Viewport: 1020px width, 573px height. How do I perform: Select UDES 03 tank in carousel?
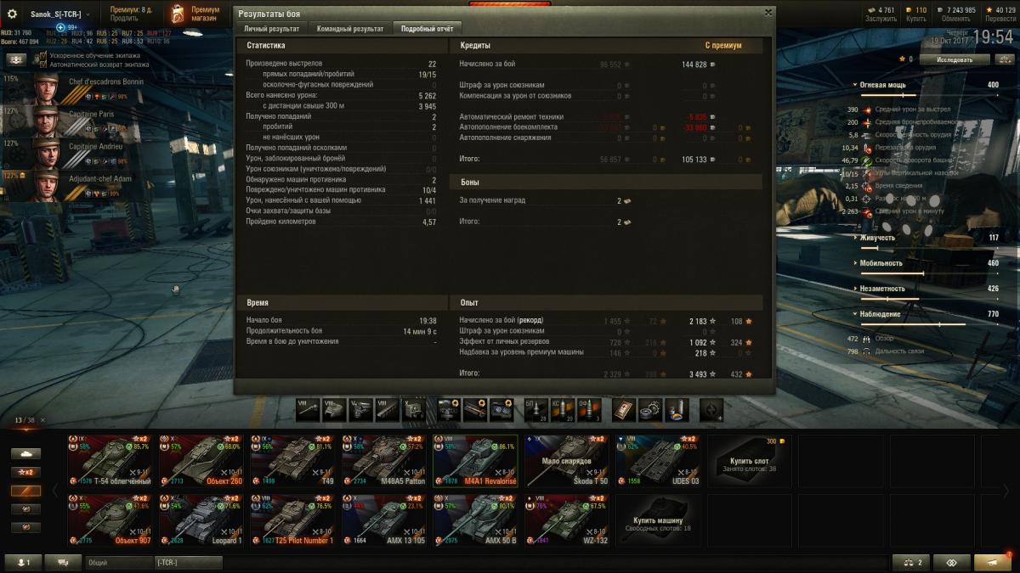point(659,460)
